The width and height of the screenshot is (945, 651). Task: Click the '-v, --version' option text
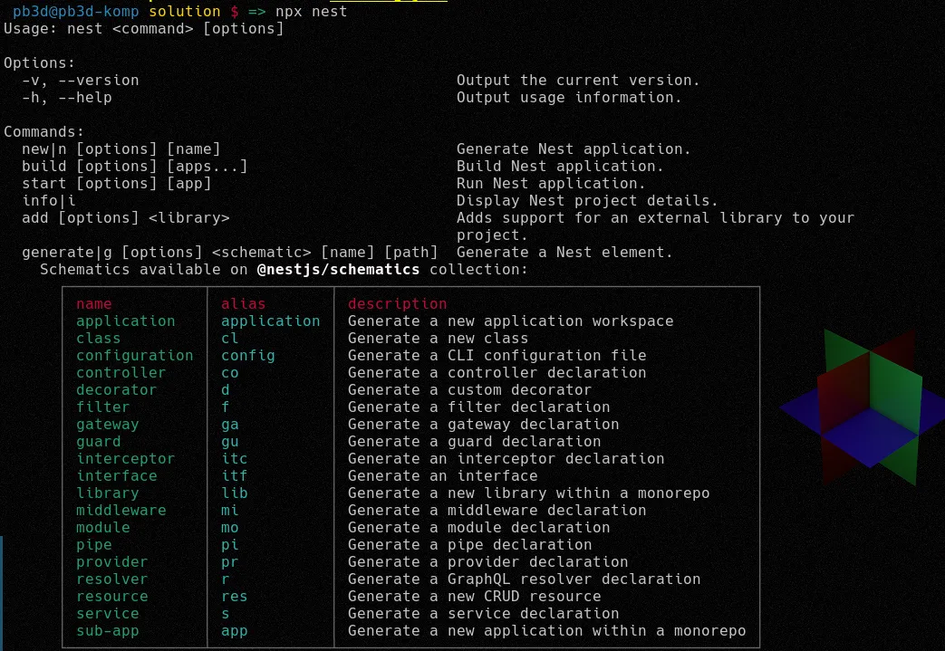click(81, 80)
